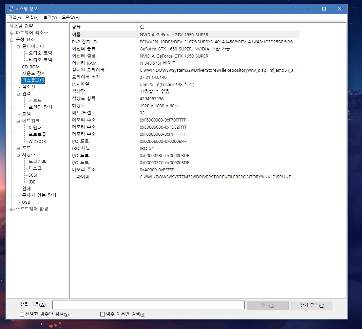The width and height of the screenshot is (362, 329).
Task: Minimize the 시스템 정보 window
Action: 309,9
